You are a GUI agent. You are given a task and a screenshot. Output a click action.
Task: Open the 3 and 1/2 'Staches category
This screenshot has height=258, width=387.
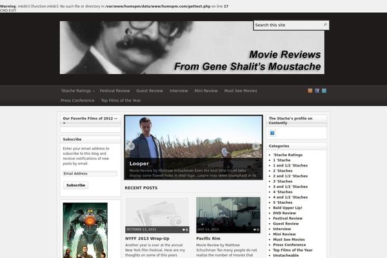(x=290, y=187)
